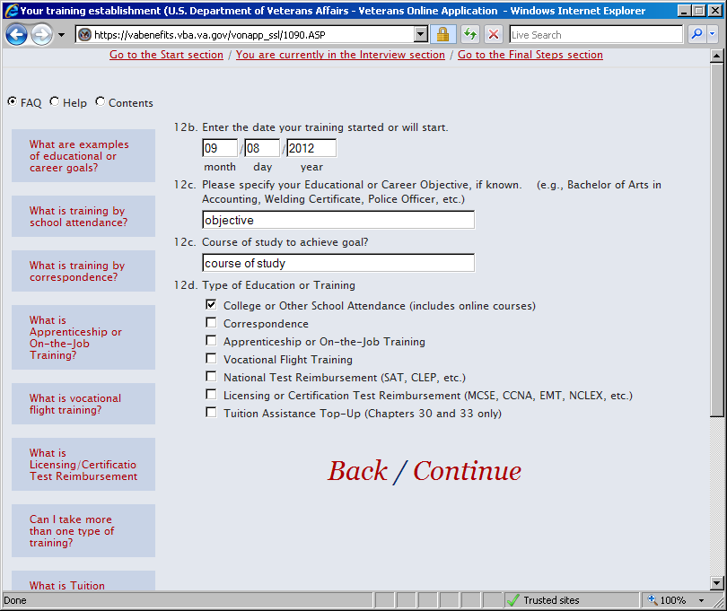Click the VA site favicon in address bar
The image size is (727, 611).
click(x=84, y=35)
